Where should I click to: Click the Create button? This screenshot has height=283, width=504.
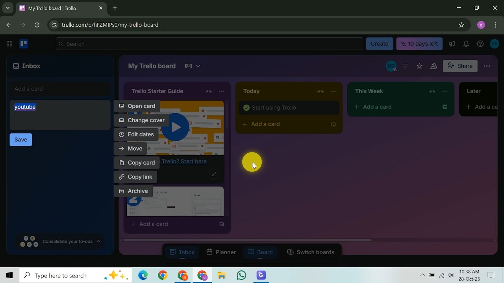(x=380, y=44)
